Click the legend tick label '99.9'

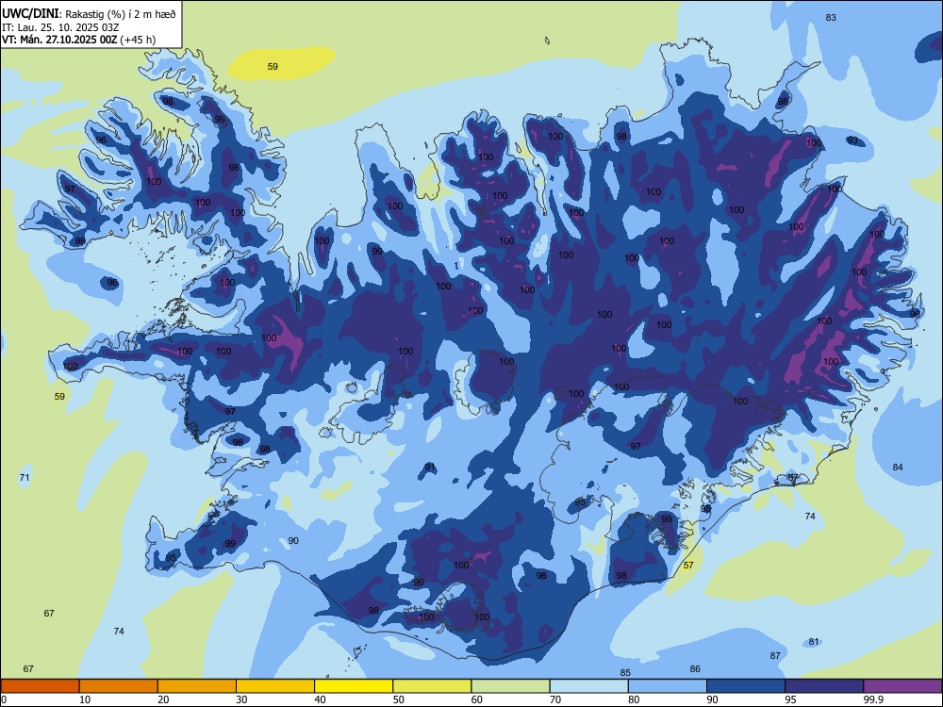click(x=873, y=699)
